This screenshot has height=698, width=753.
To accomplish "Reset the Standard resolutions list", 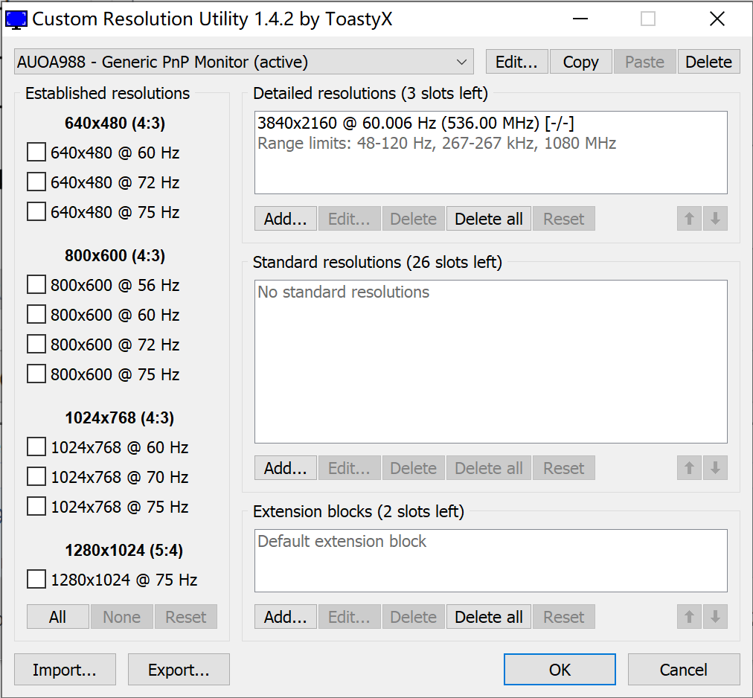I will click(x=564, y=468).
